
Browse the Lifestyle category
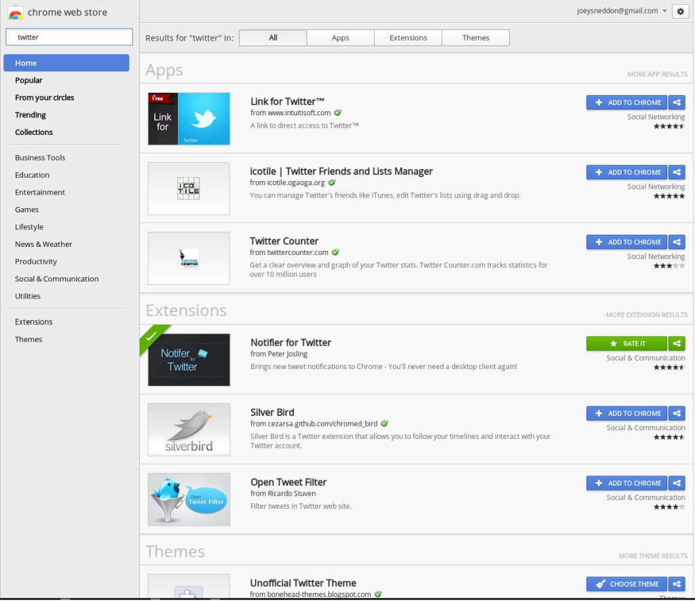(29, 227)
